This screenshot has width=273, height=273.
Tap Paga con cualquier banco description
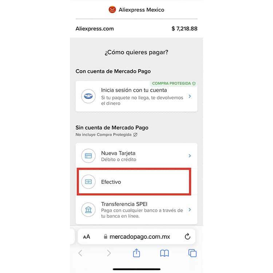142,213
